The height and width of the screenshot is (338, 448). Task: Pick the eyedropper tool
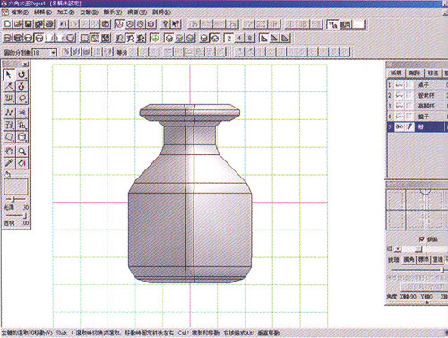pos(9,163)
